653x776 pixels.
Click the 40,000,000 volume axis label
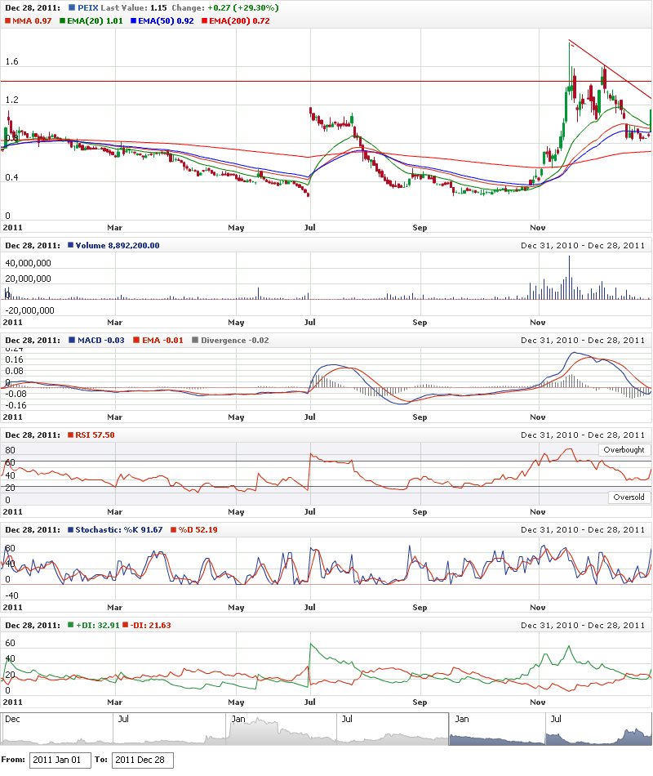coord(29,263)
